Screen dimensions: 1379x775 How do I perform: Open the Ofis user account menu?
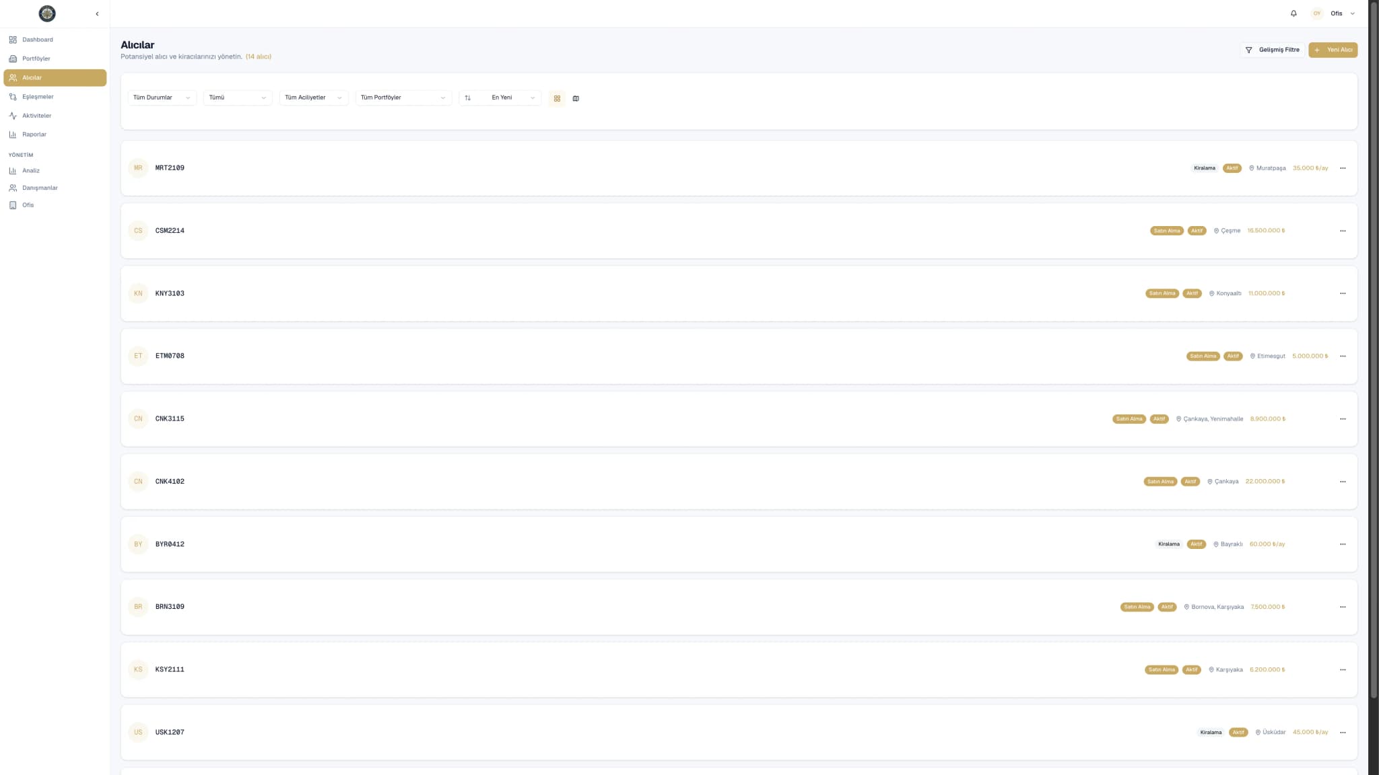click(x=1333, y=13)
